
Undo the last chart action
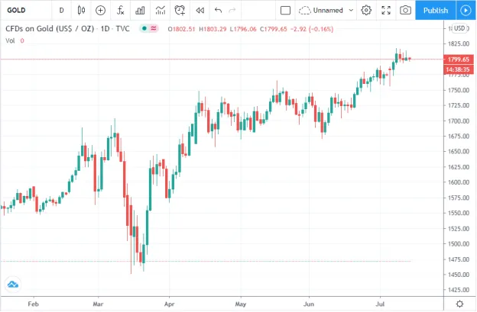coord(218,11)
